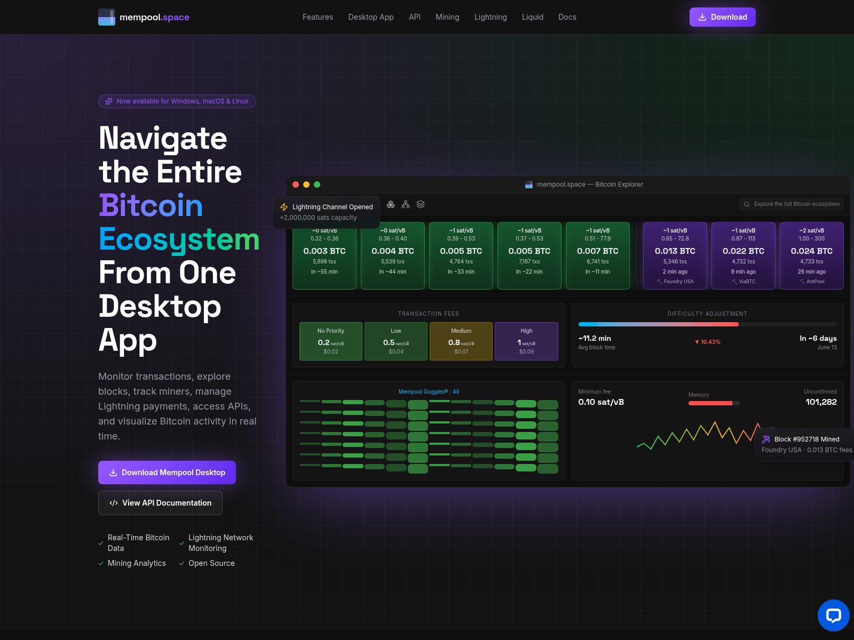
Task: Click the mempool.space brand name link
Action: coord(154,17)
